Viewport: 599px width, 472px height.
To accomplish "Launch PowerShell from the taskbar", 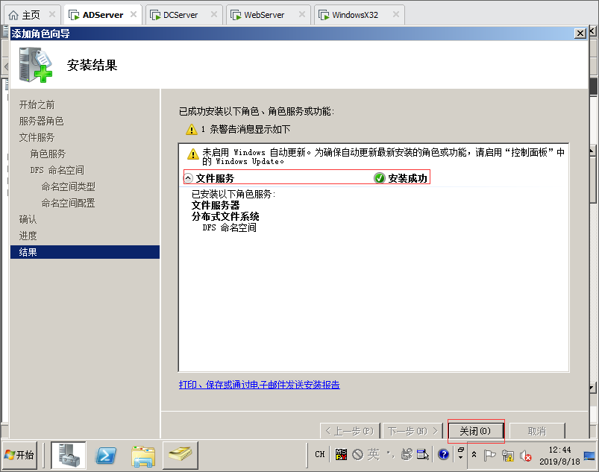I will coord(106,455).
